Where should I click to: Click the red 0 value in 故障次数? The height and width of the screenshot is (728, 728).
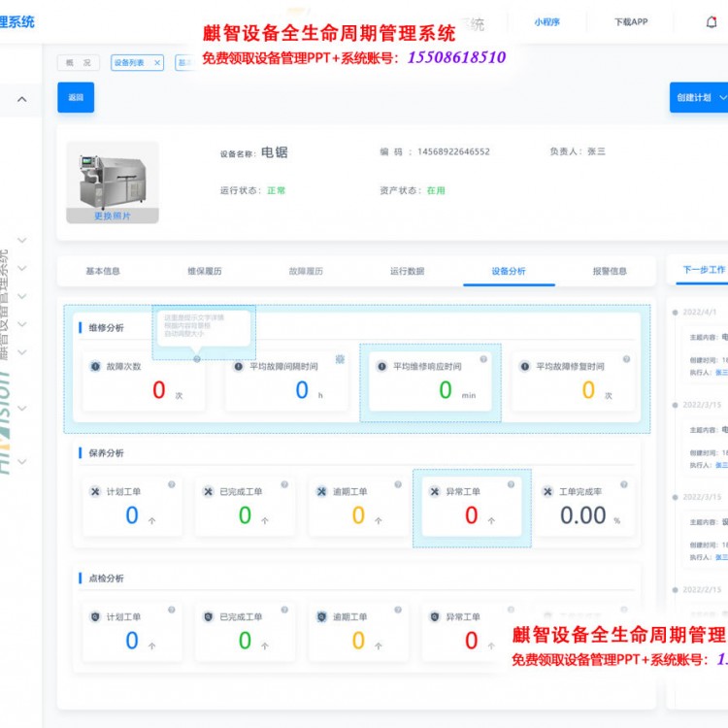tap(159, 390)
